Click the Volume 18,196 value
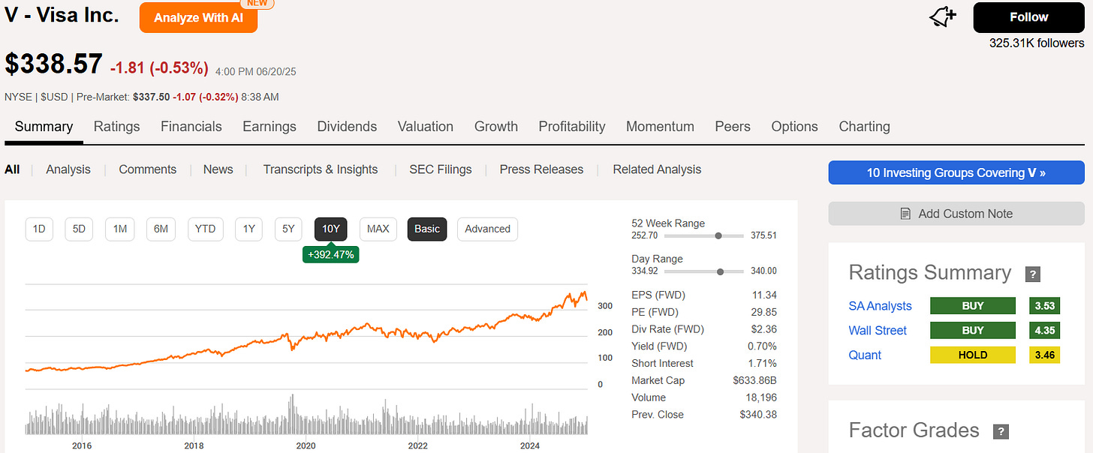 (x=760, y=397)
